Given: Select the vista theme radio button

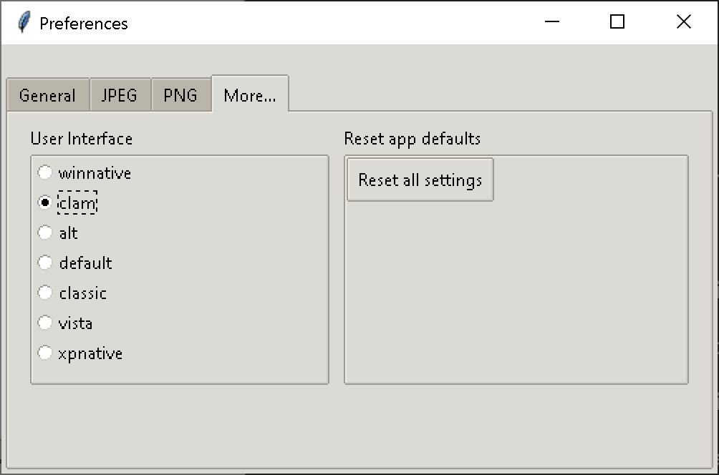Looking at the screenshot, I should click(x=45, y=323).
